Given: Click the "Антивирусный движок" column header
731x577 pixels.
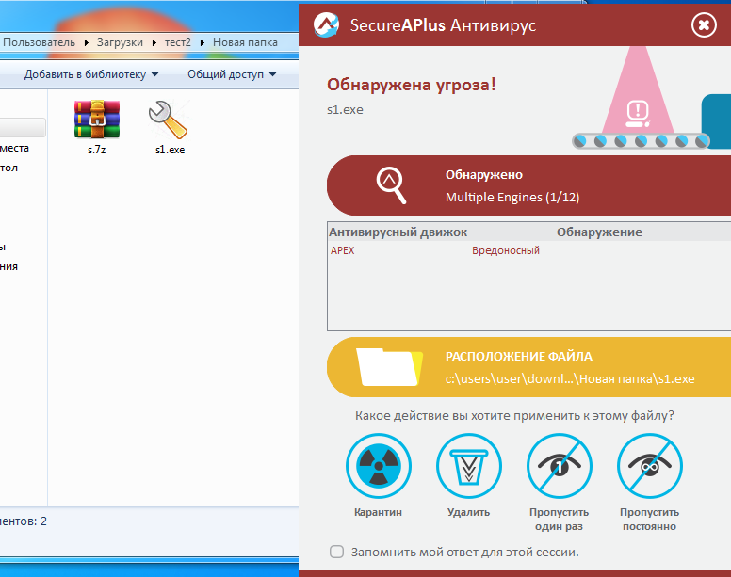Looking at the screenshot, I should click(x=398, y=232).
